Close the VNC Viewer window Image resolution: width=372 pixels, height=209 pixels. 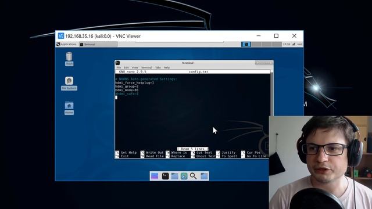294,36
